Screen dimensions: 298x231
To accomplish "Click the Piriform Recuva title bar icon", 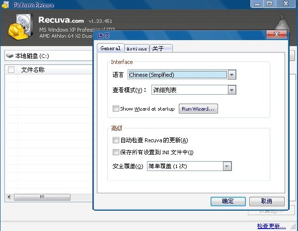I will coord(5,4).
